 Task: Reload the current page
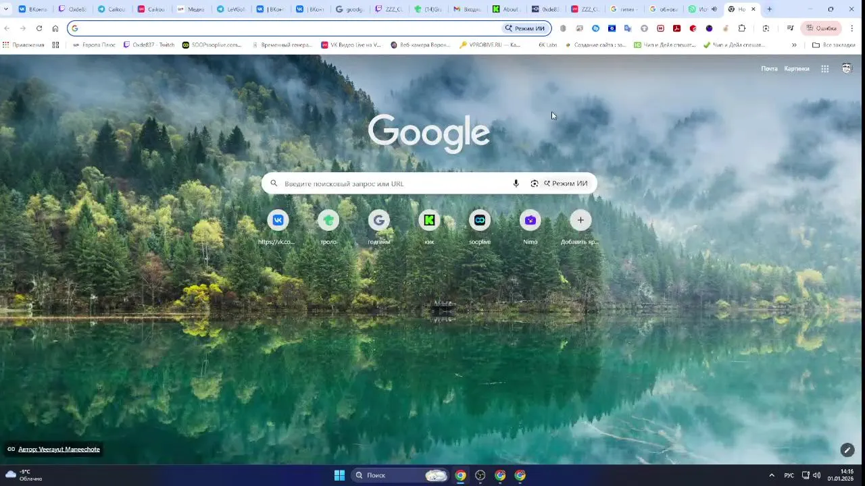39,28
